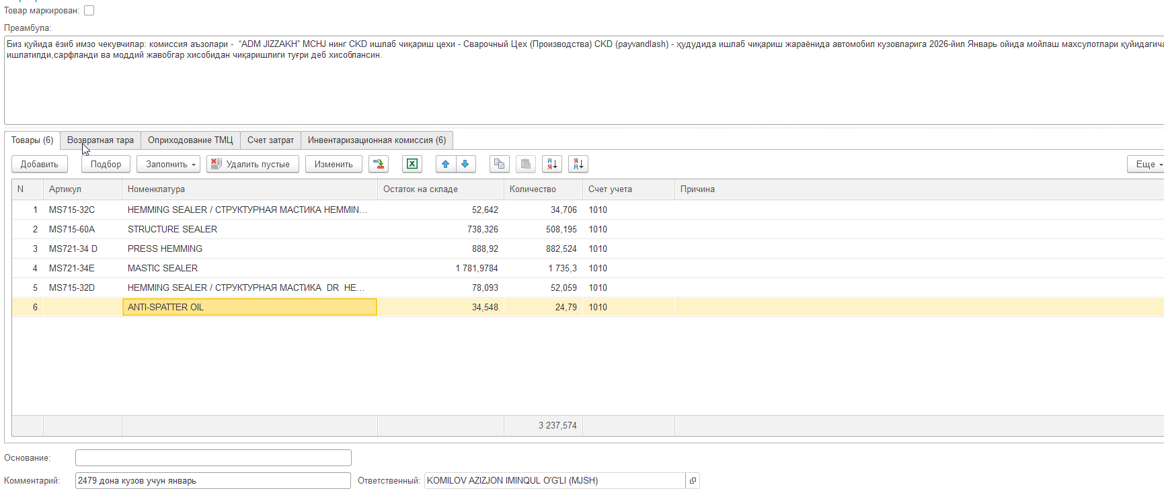
Task: Click stock value '888,92'
Action: 485,249
